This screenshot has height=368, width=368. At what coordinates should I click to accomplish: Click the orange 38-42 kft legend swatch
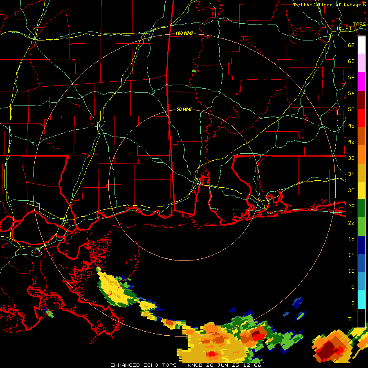361,155
